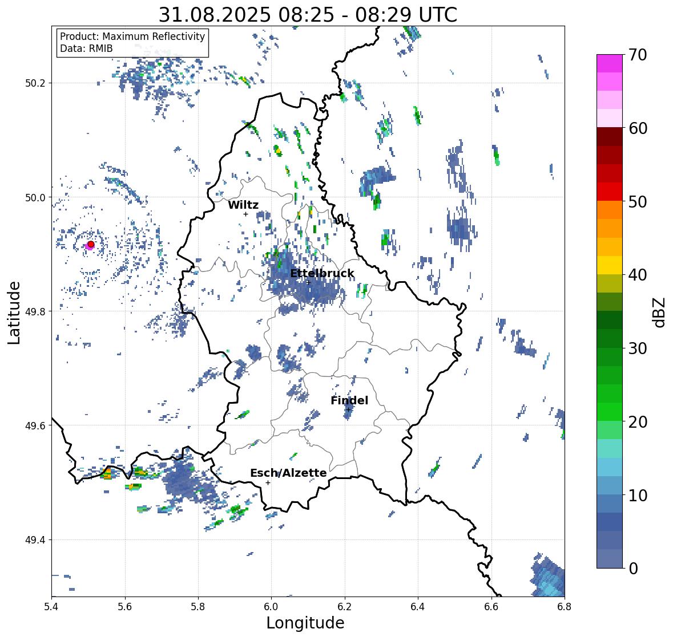Click the Esch/Alzette station label
The width and height of the screenshot is (673, 637).
pos(288,473)
